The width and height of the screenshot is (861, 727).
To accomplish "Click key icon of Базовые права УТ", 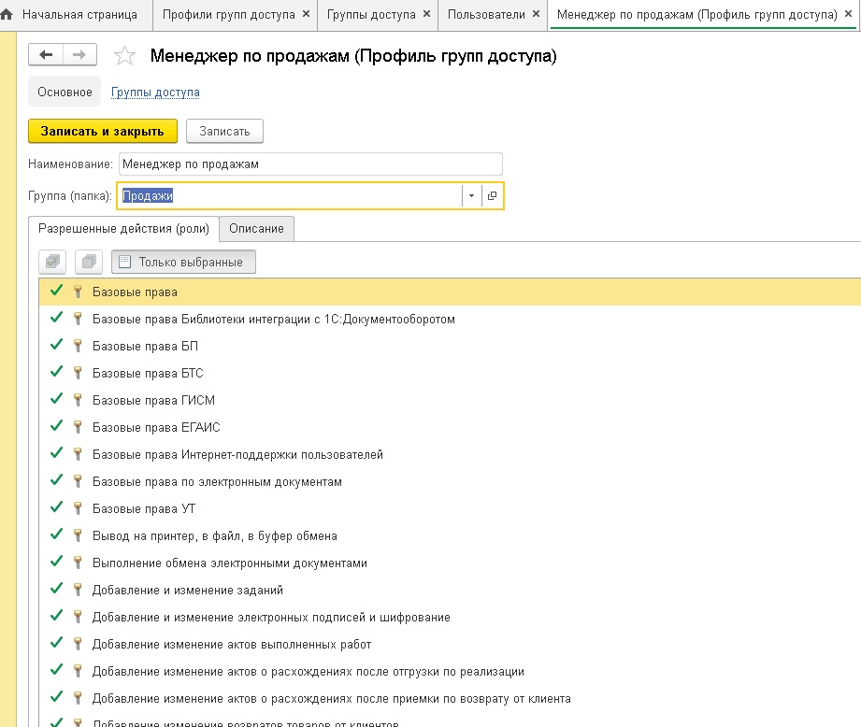I will click(x=78, y=508).
